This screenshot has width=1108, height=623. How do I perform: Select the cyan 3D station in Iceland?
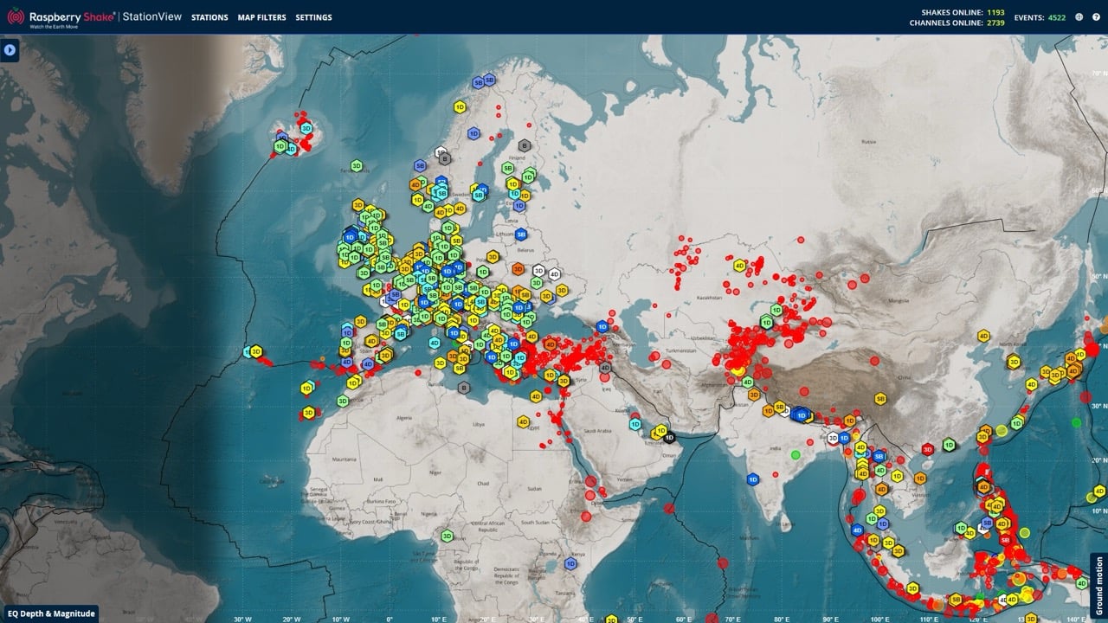(x=306, y=128)
